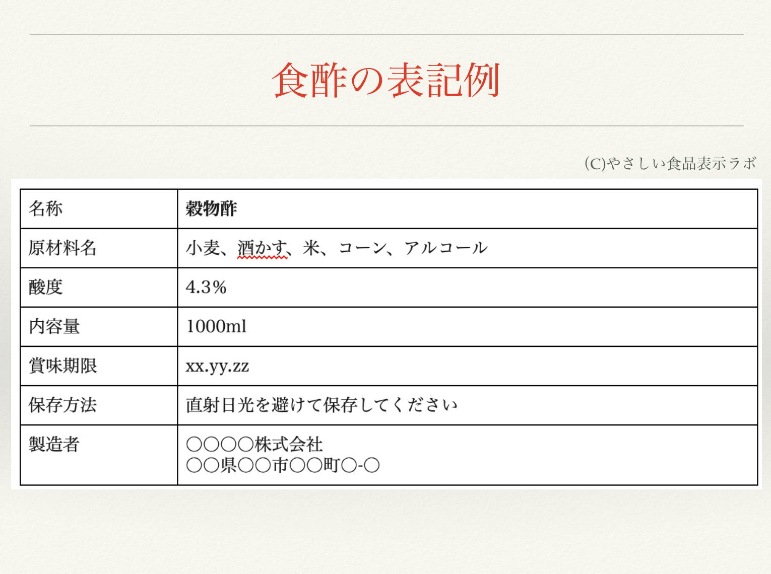Click the underlined word 酒かす
This screenshot has width=771, height=574.
click(262, 248)
